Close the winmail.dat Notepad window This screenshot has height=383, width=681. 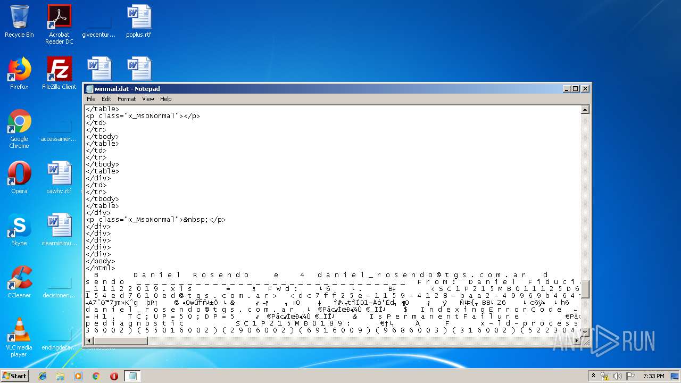[585, 89]
